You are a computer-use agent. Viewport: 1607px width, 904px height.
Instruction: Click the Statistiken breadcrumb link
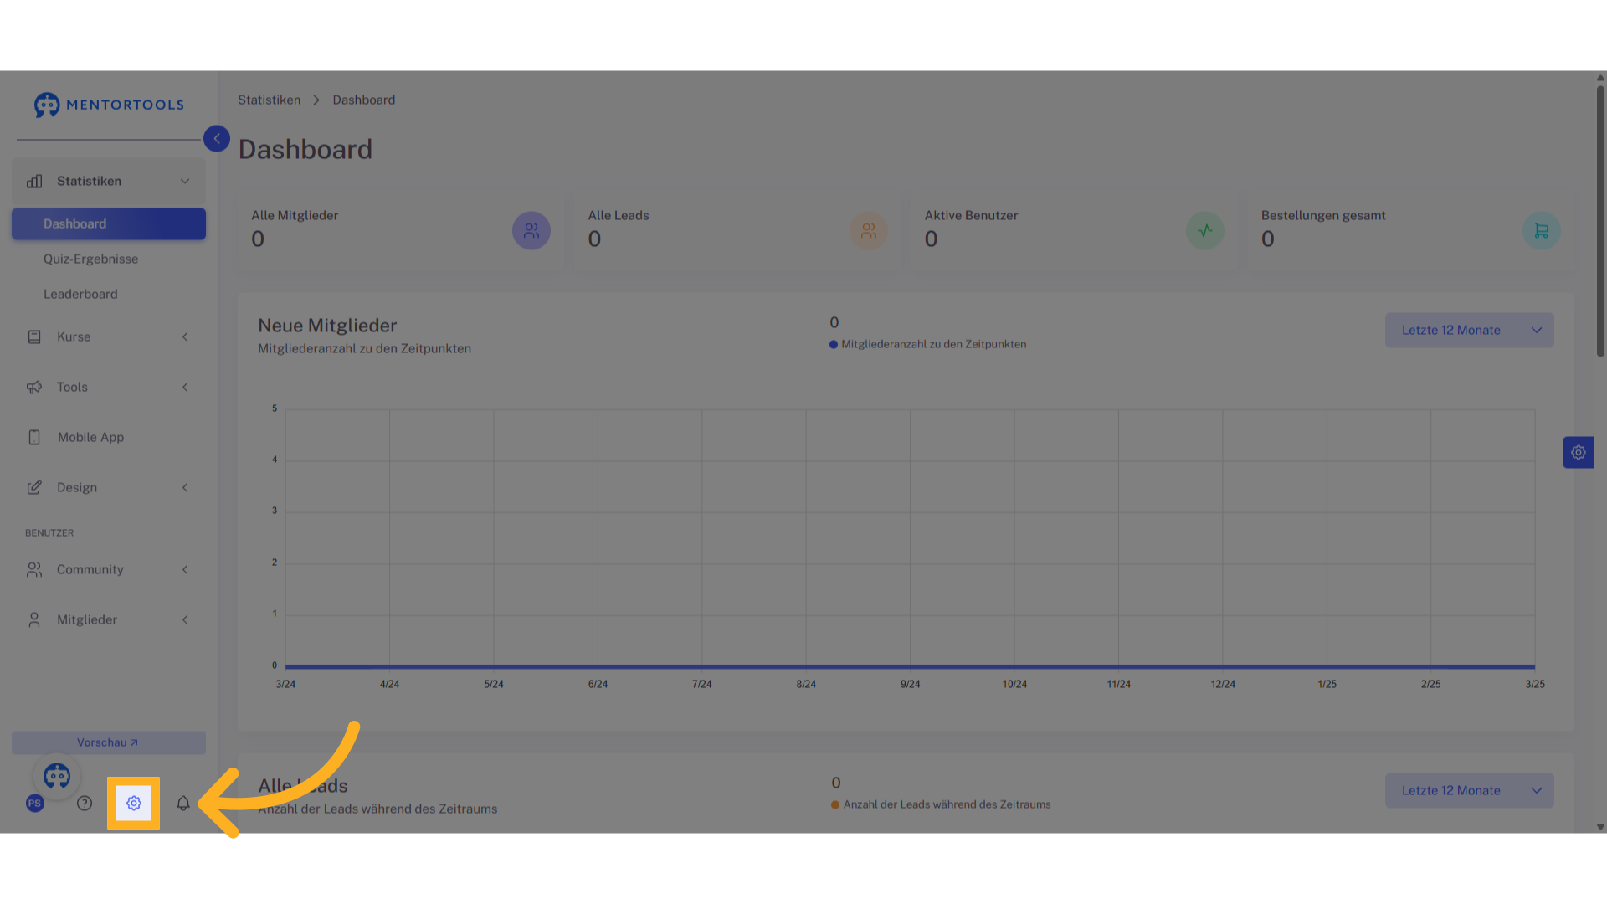(269, 100)
